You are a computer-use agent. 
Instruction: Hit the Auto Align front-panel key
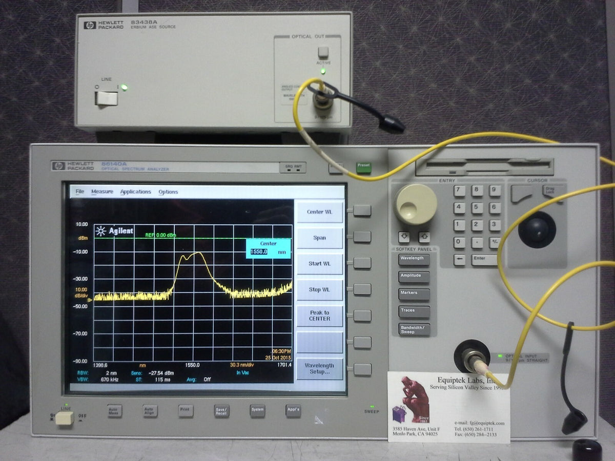coord(150,411)
